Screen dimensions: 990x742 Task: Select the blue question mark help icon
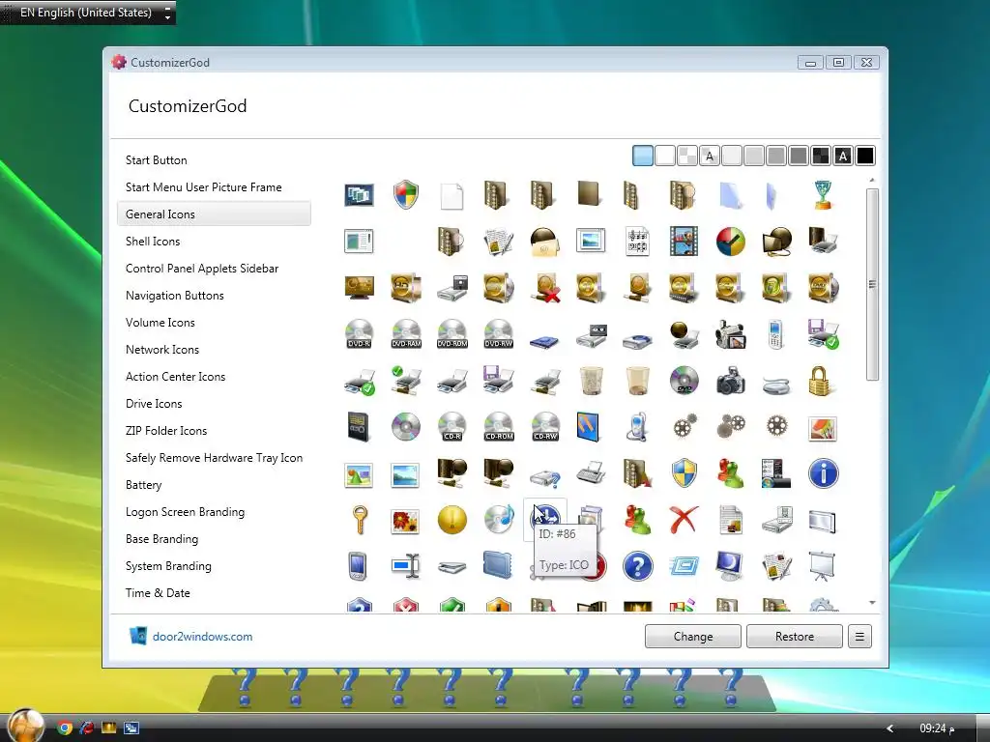point(638,566)
